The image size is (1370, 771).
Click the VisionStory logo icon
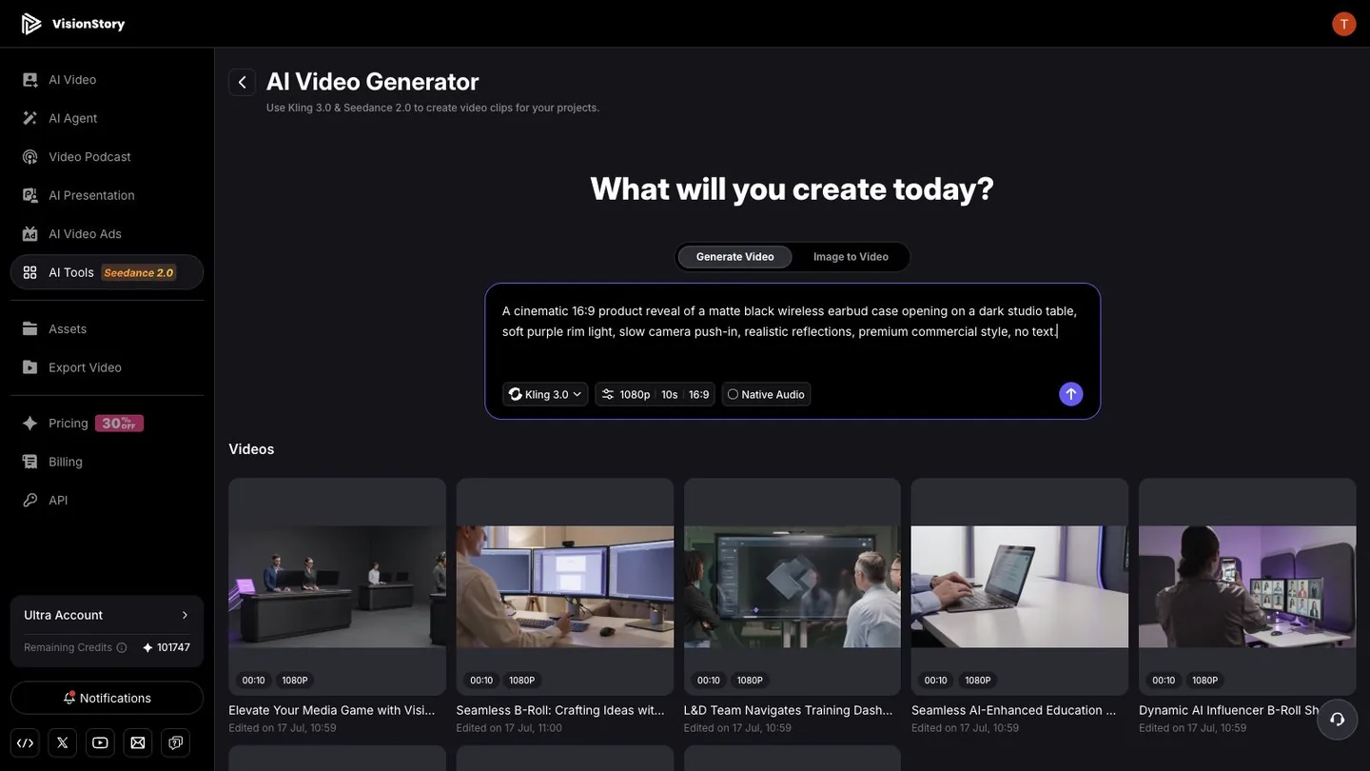pyautogui.click(x=31, y=24)
